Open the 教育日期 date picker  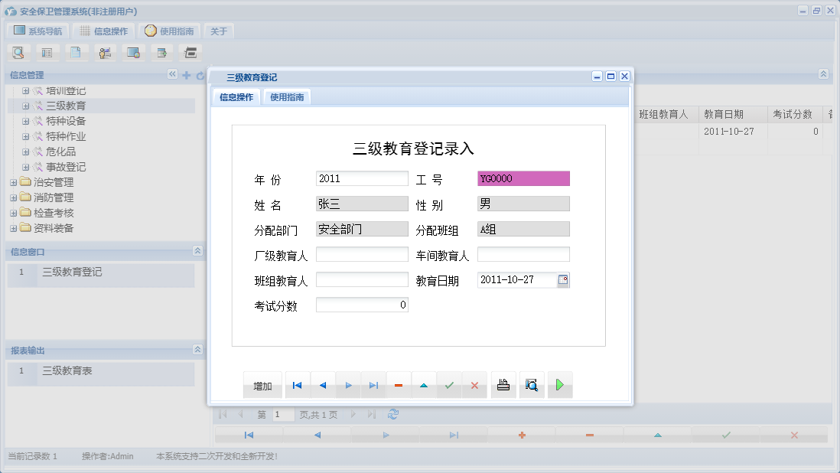[563, 279]
